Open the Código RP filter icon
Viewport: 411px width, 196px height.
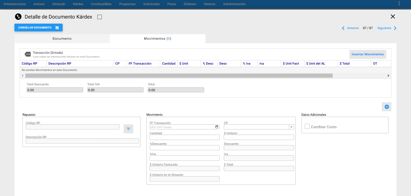coord(128,129)
